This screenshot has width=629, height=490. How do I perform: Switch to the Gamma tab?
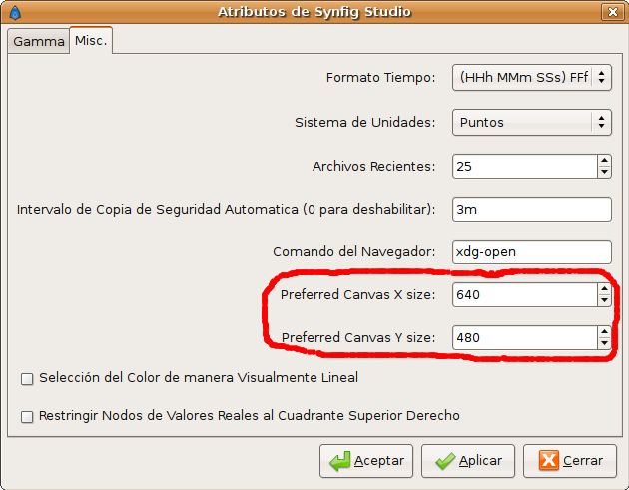click(39, 41)
